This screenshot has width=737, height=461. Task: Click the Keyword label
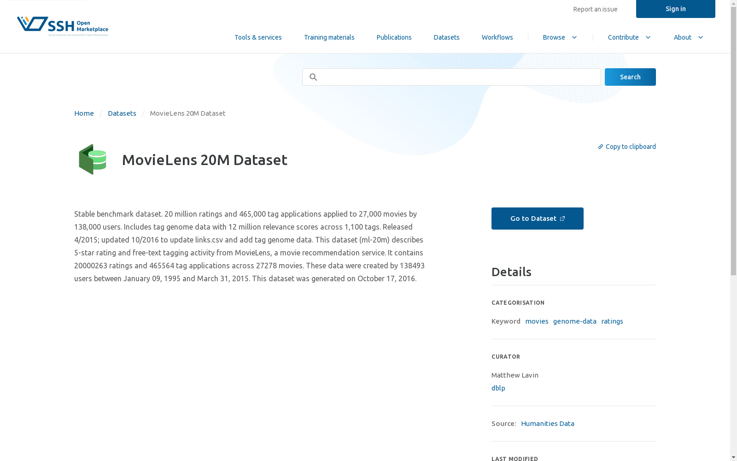click(506, 321)
